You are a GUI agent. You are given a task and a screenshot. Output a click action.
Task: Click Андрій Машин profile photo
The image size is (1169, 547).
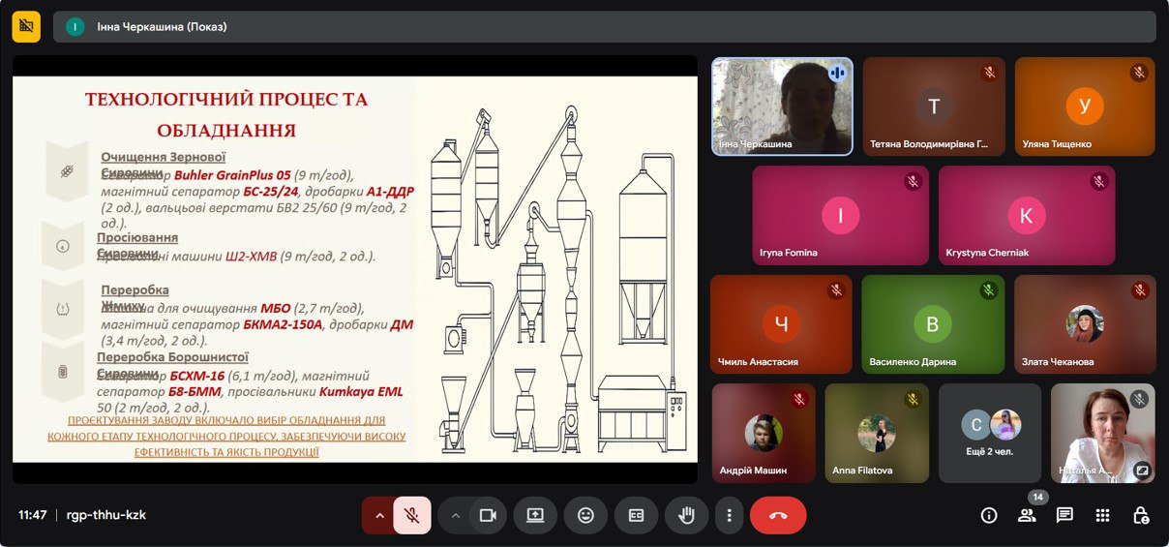tap(764, 433)
